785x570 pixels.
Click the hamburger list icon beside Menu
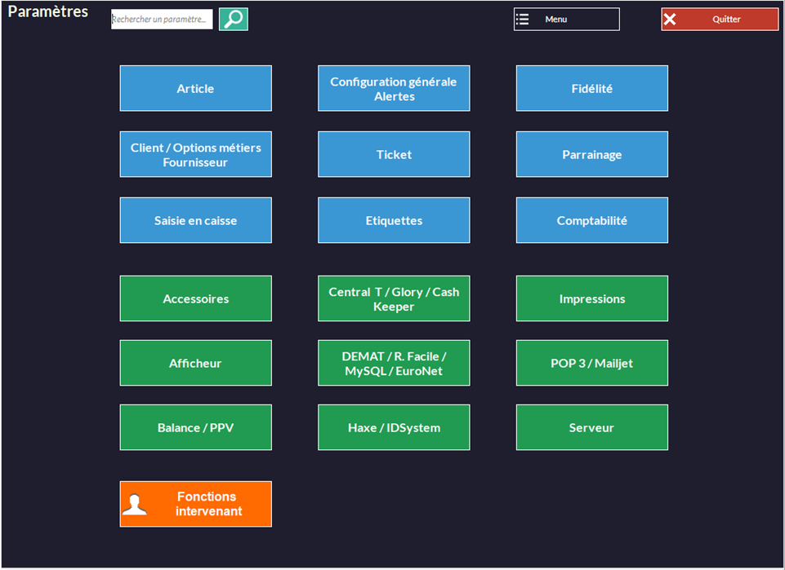523,20
